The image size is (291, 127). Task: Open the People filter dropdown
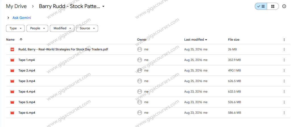click(x=37, y=28)
